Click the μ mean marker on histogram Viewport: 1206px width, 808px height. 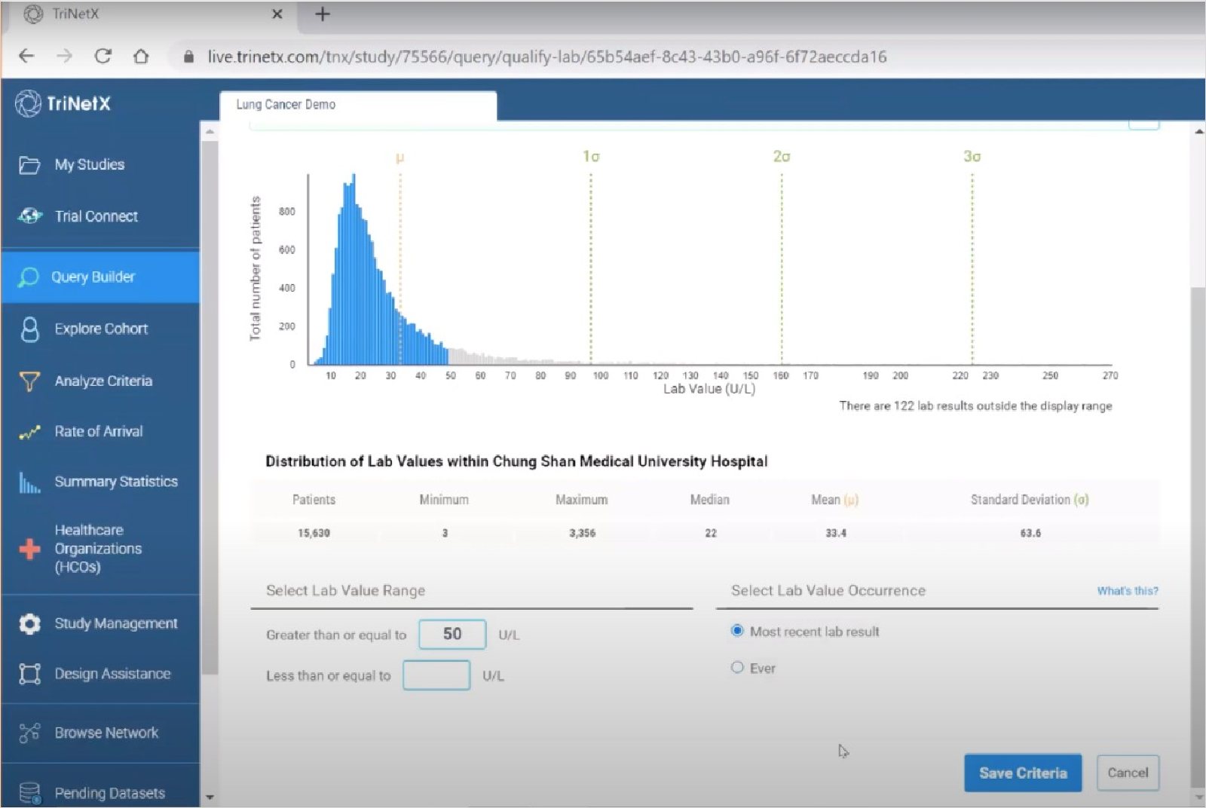pyautogui.click(x=400, y=158)
